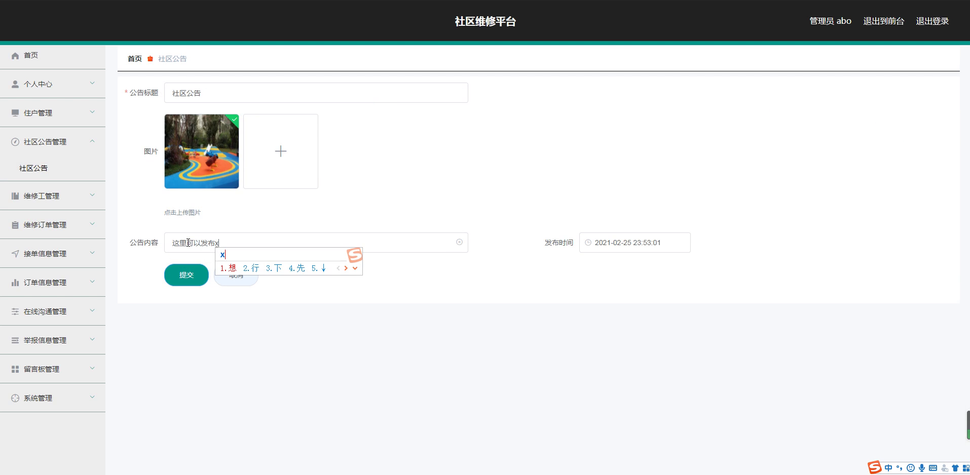Toggle the 中 Chinese/English mode in IME toolbar
Screen dimensions: 970x475
click(888, 467)
